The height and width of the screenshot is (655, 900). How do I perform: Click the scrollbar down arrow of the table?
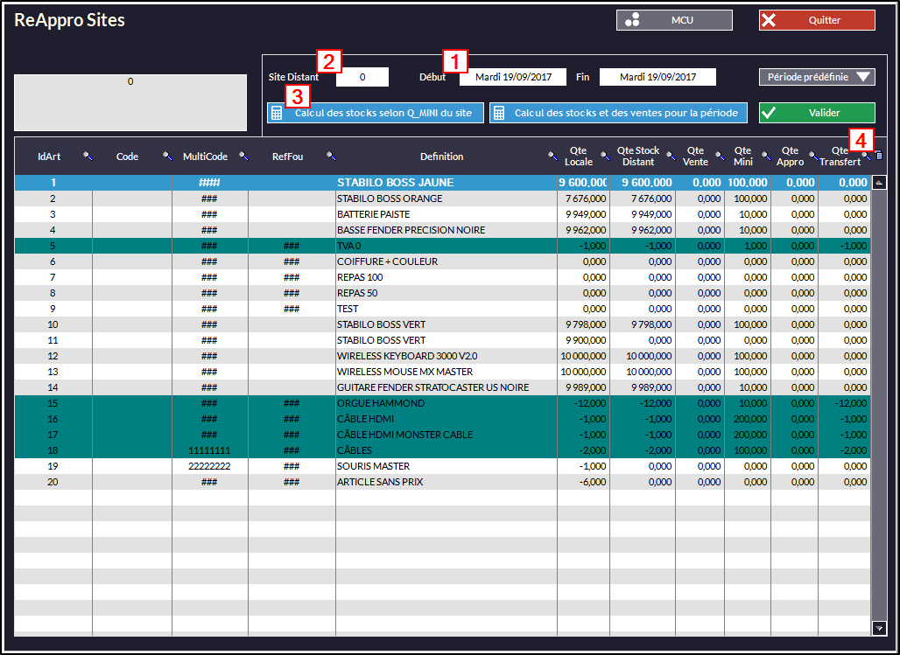tap(879, 628)
